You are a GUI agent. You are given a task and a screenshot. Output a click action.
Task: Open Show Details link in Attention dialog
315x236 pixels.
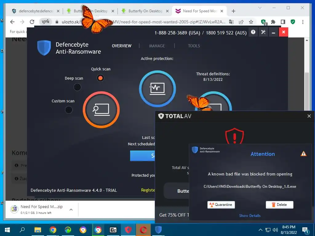point(250,216)
